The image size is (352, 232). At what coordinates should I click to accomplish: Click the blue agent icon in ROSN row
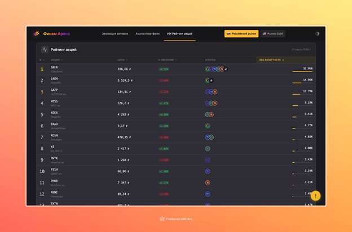click(208, 137)
